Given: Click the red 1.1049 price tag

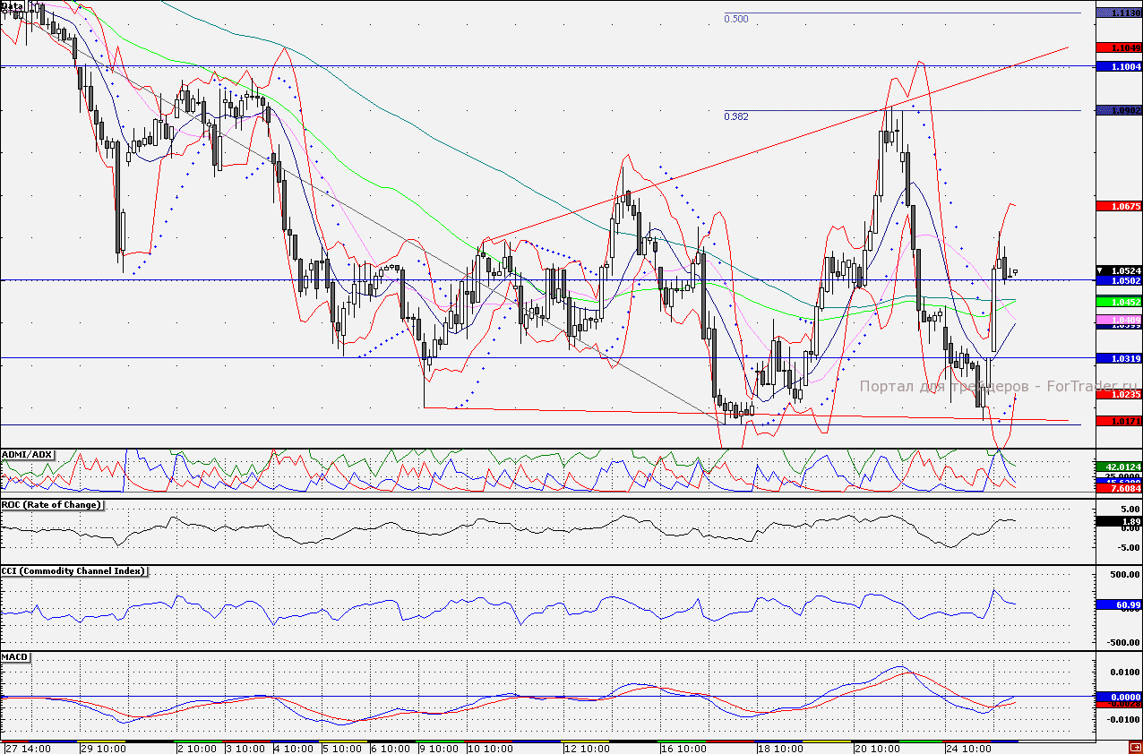Looking at the screenshot, I should (1118, 47).
